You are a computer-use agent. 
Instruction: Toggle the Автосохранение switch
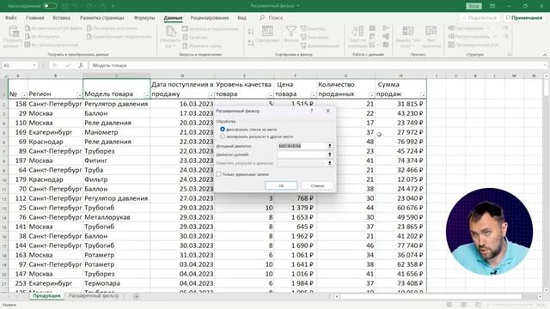(x=50, y=6)
